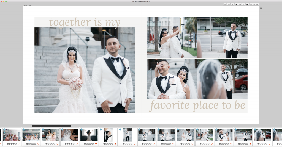Click thumbnail of groom standing on the street
The height and width of the screenshot is (147, 282).
click(243, 135)
